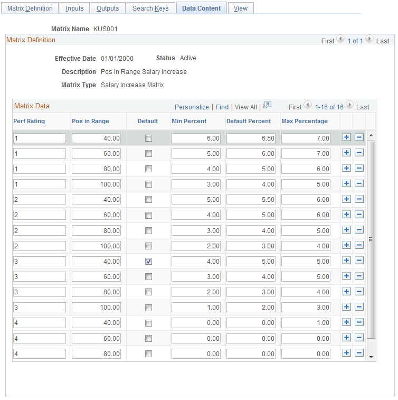Screen dimensions: 398x400
Task: Sort by Default Percent column header
Action: [x=249, y=121]
